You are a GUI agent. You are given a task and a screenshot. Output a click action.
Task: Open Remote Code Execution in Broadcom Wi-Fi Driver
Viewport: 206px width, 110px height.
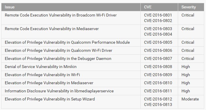tap(61, 15)
